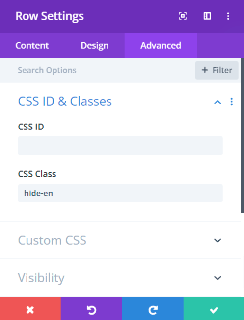Switch to the Design tab
The width and height of the screenshot is (244, 320).
click(x=95, y=46)
